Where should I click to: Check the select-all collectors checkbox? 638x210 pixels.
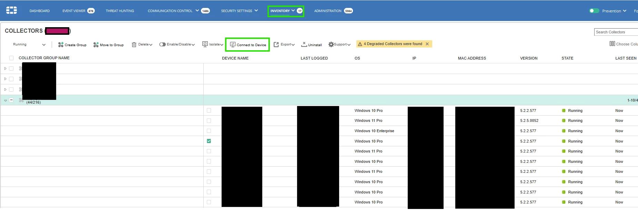click(x=11, y=58)
